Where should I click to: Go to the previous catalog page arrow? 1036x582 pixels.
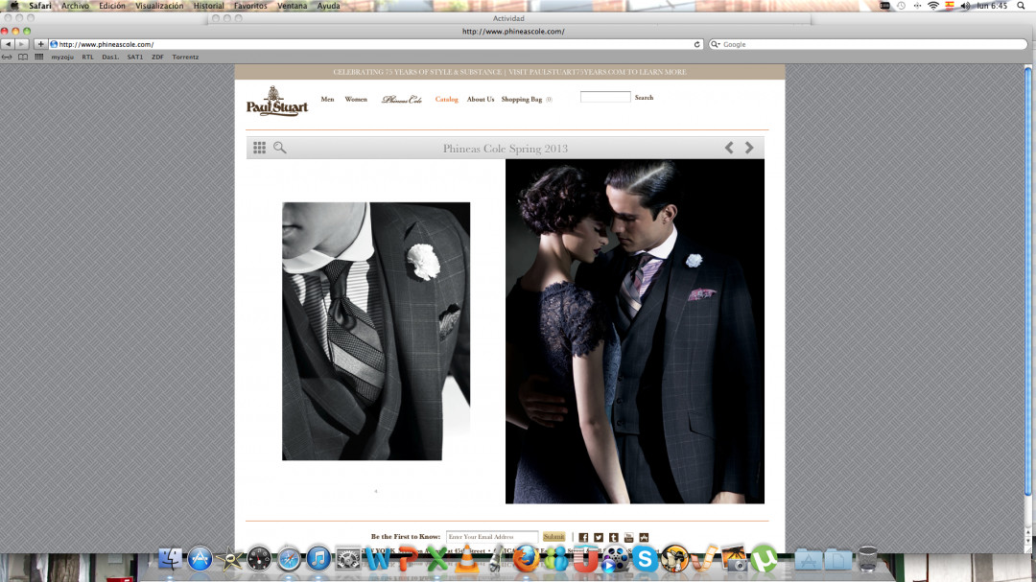click(729, 148)
